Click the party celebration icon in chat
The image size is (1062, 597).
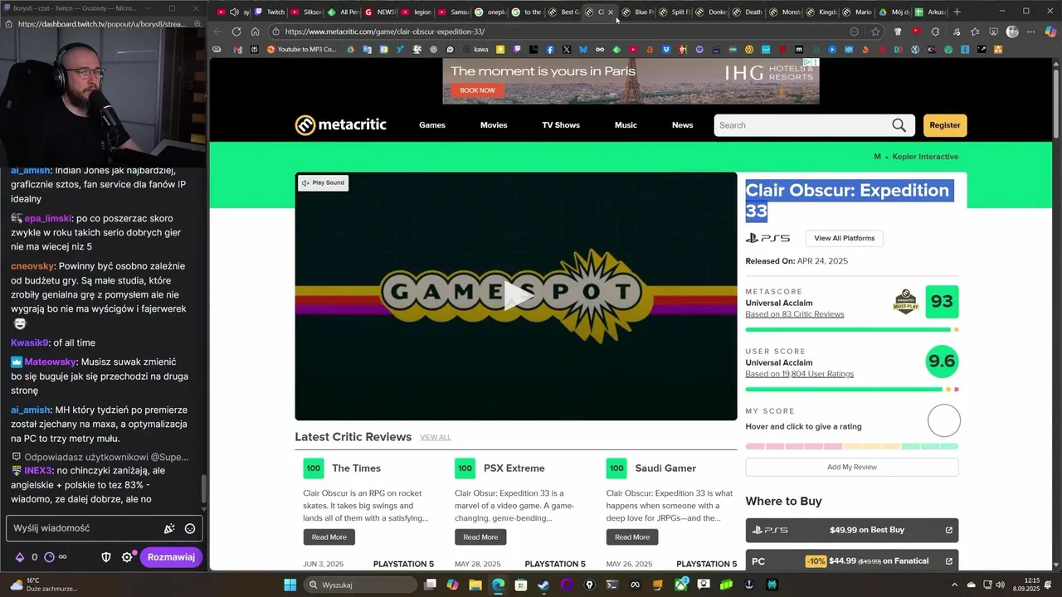pos(169,528)
